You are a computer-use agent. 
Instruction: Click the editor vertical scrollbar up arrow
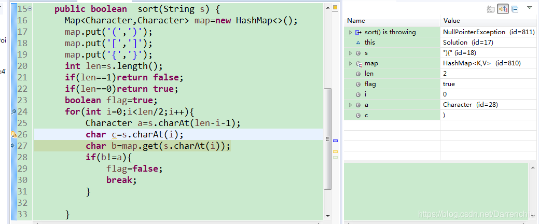[x=327, y=7]
